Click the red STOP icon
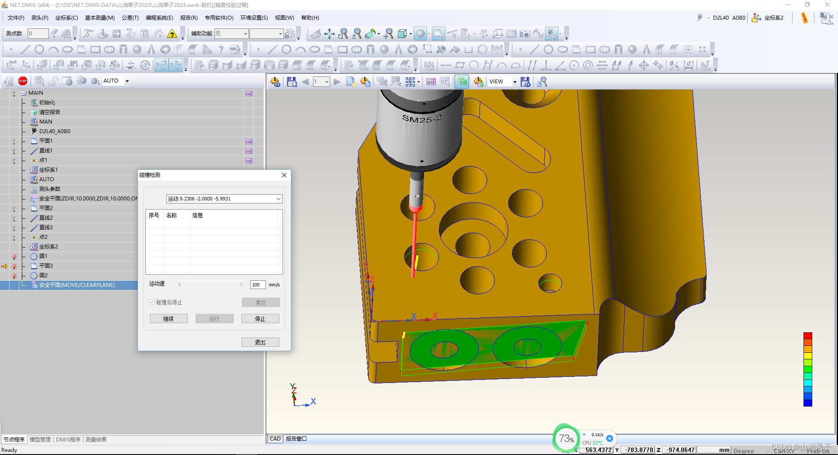Screen dimensions: 838x455 [23, 81]
